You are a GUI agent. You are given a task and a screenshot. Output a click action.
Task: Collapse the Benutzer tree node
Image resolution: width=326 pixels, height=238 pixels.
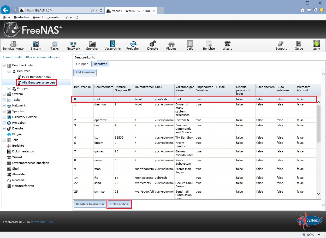9,71
